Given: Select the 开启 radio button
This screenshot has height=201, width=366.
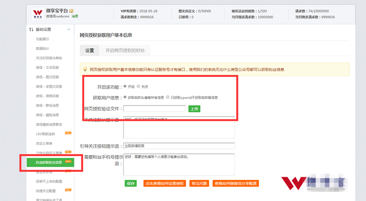Looking at the screenshot, I should point(125,86).
